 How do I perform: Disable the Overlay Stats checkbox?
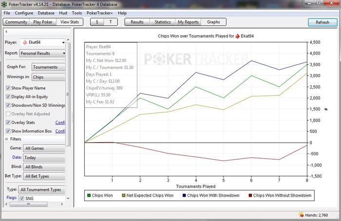click(x=8, y=122)
